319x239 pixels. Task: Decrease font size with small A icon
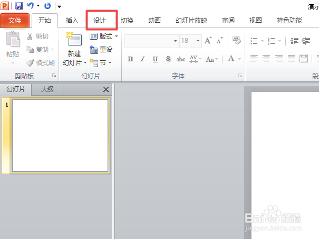pyautogui.click(x=220, y=40)
